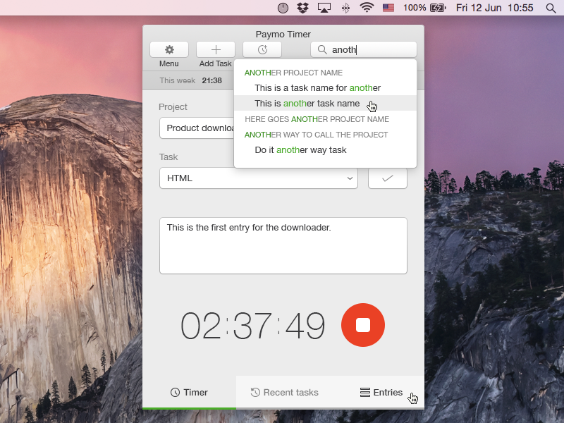Viewport: 564px width, 423px height.
Task: Click the 'This week 21:38' summary
Action: 190,80
